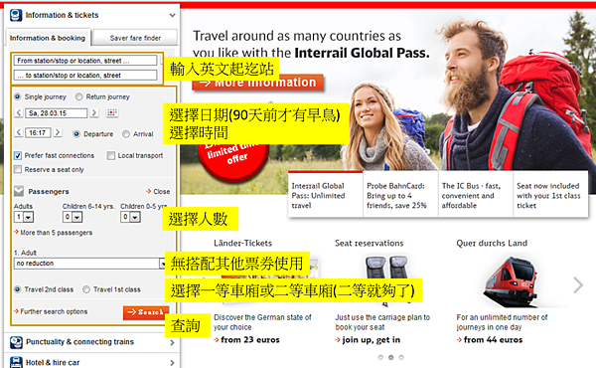Decrease time with left arrow
This screenshot has height=368, width=596.
[x=19, y=132]
